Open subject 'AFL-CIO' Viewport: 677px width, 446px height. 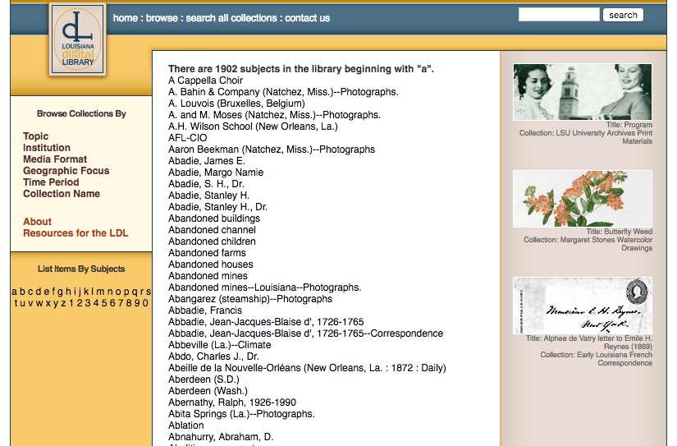188,138
